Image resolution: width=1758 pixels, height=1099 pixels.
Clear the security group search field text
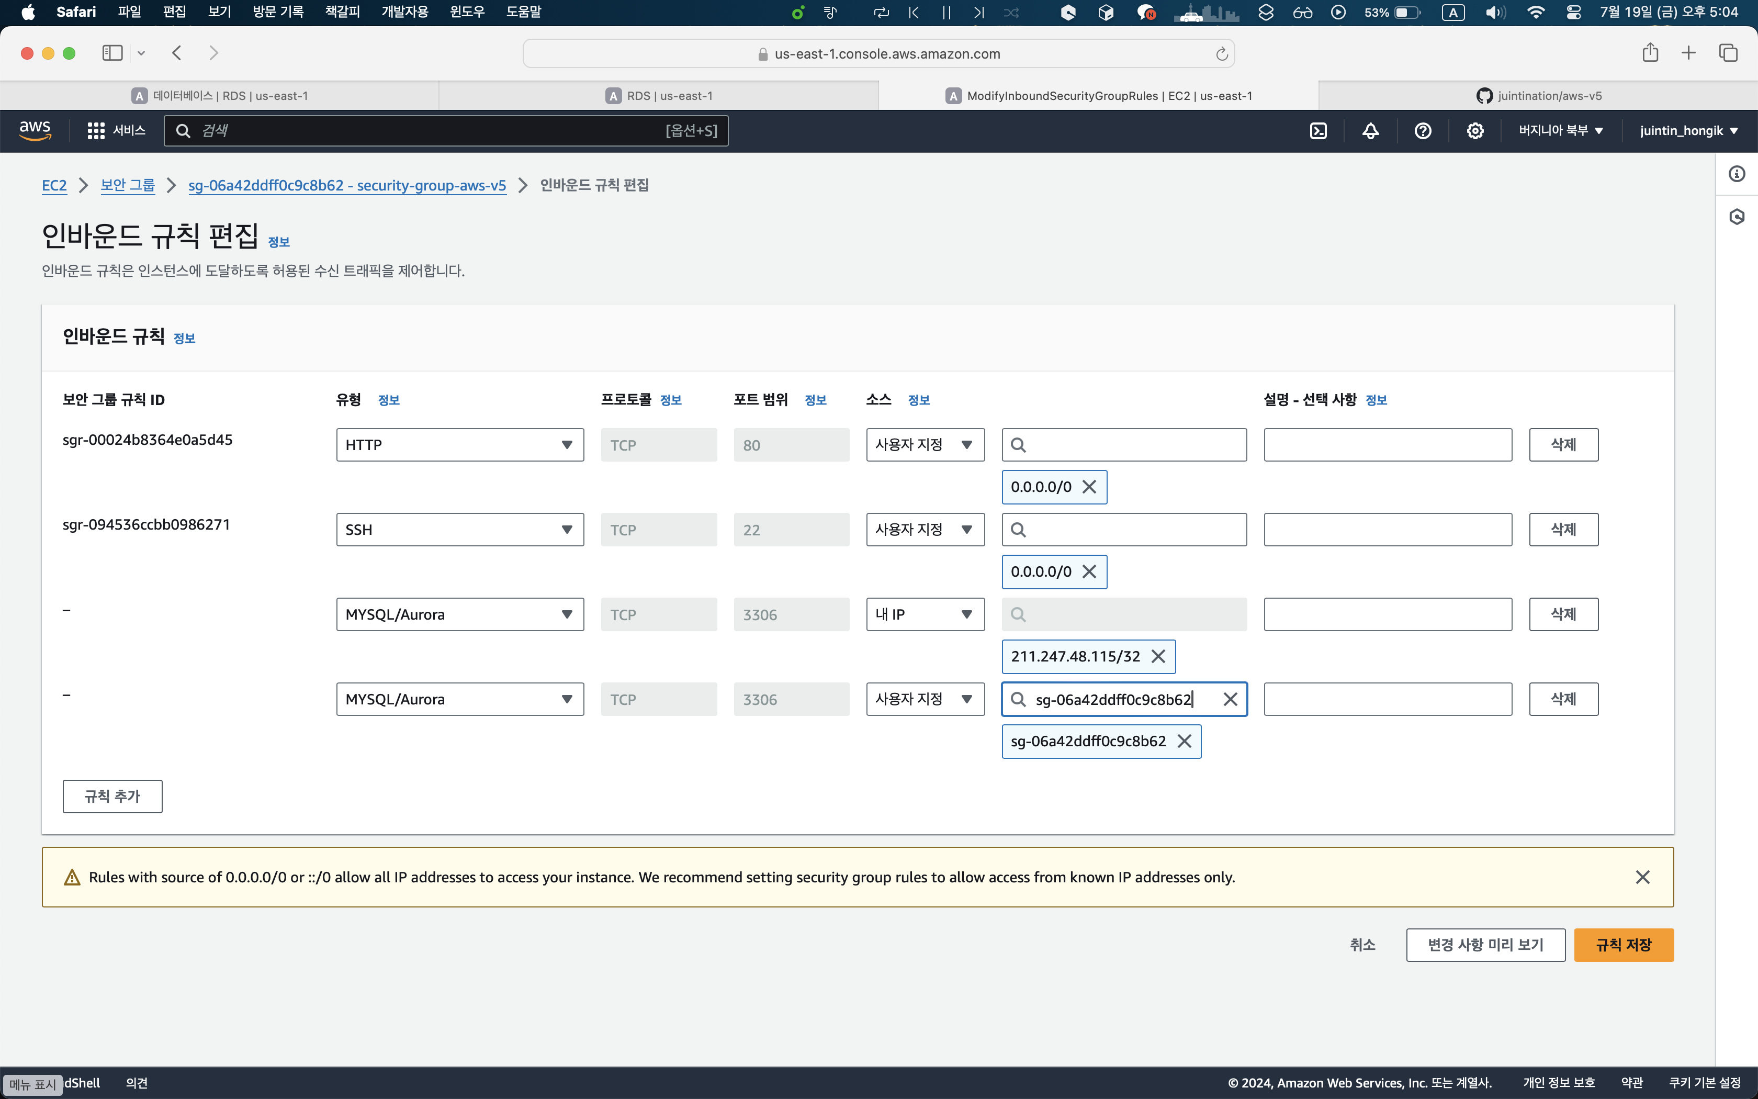click(1230, 699)
